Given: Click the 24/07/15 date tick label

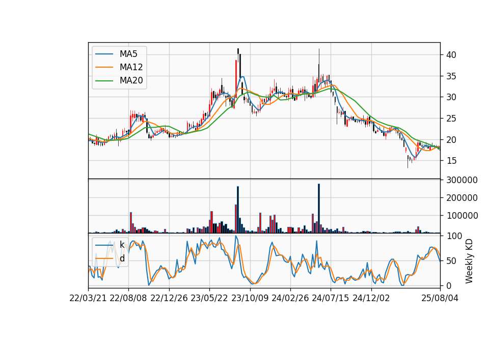Looking at the screenshot, I should click(331, 298).
